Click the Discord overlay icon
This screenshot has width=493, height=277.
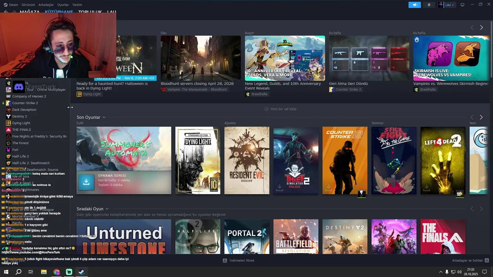click(19, 87)
